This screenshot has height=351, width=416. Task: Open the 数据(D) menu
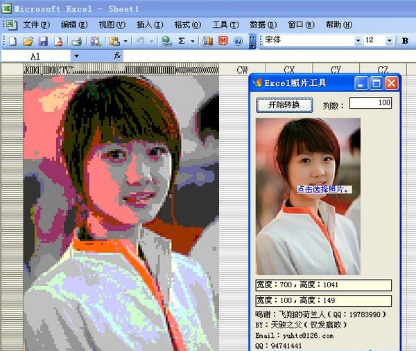263,25
